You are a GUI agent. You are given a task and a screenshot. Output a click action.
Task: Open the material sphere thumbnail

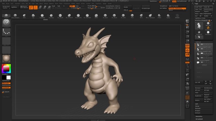point(6,59)
